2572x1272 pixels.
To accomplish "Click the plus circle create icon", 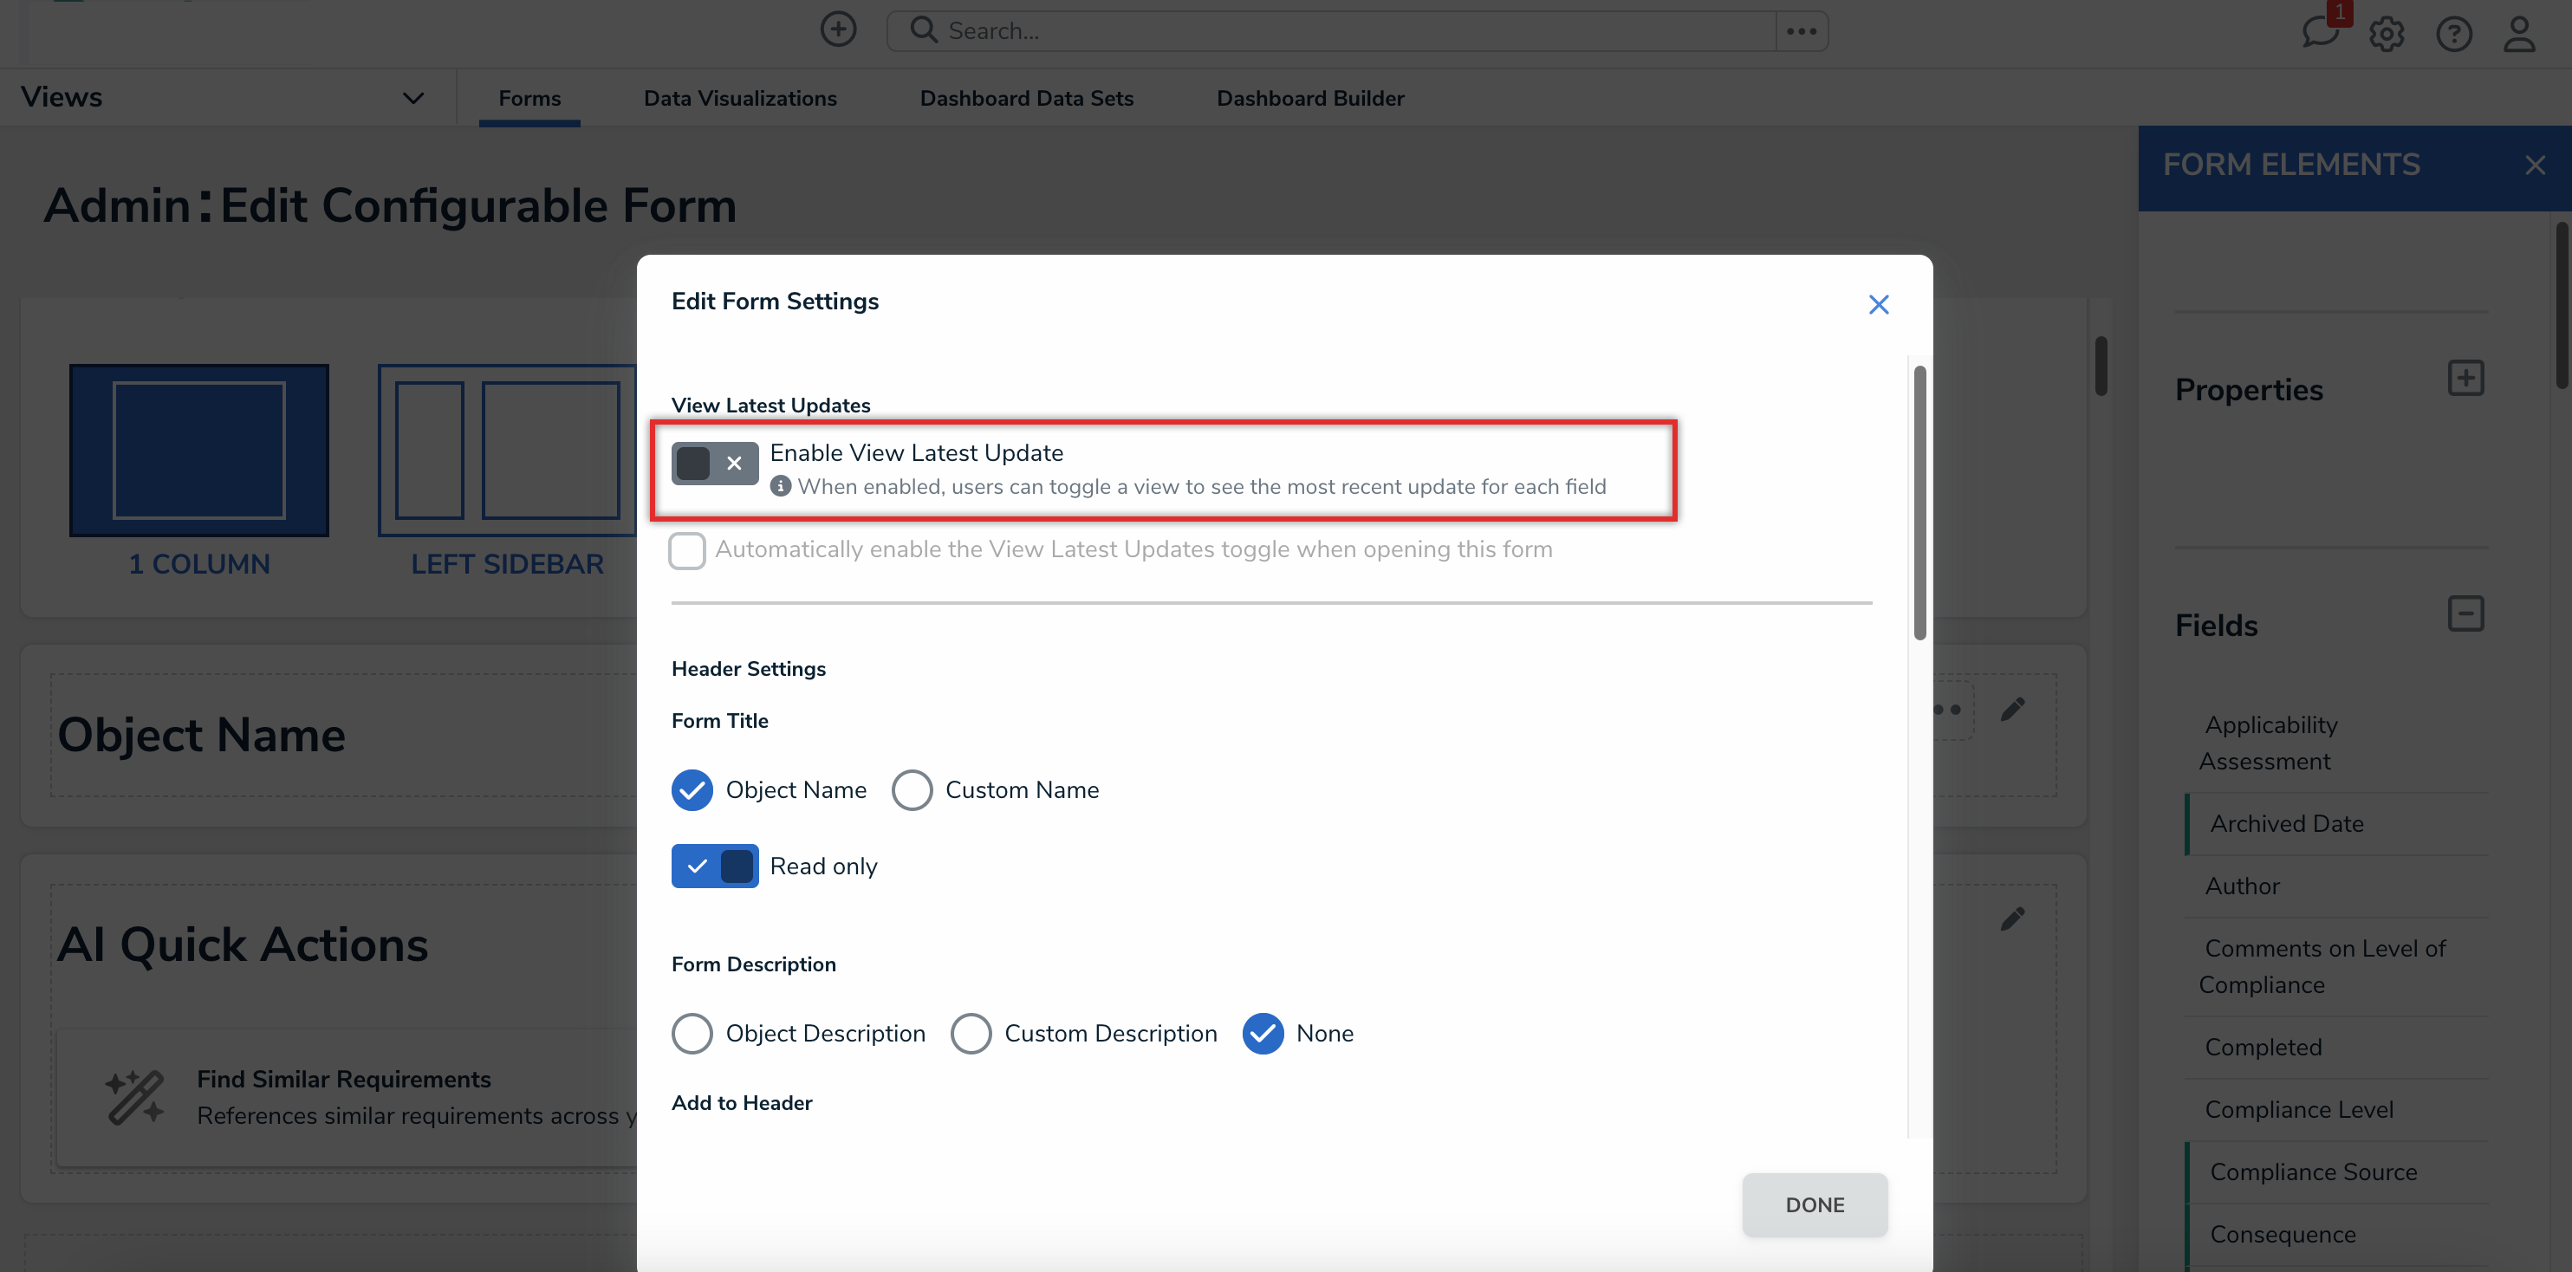I will [838, 30].
